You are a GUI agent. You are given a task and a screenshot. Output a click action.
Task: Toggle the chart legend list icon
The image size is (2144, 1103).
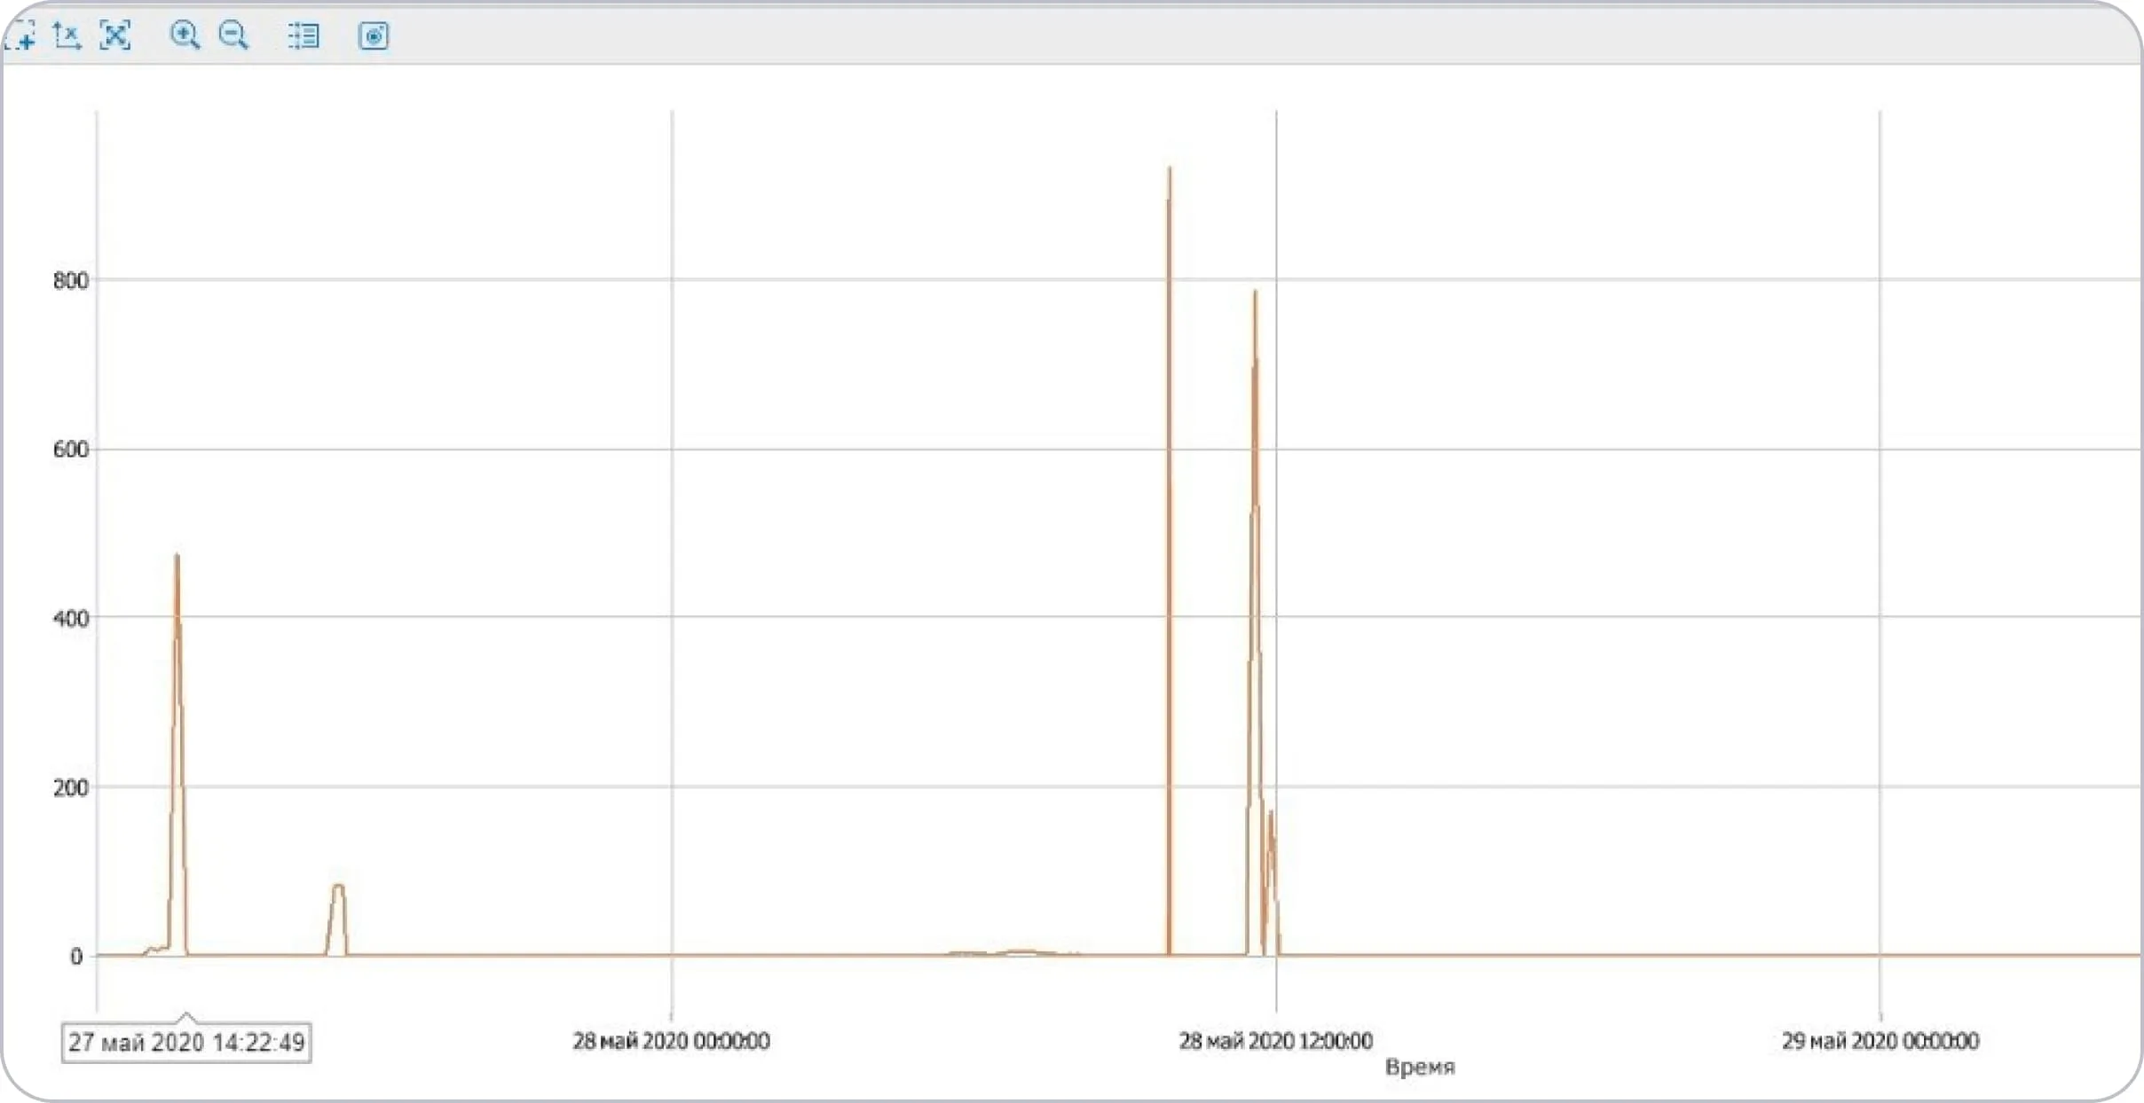(303, 35)
